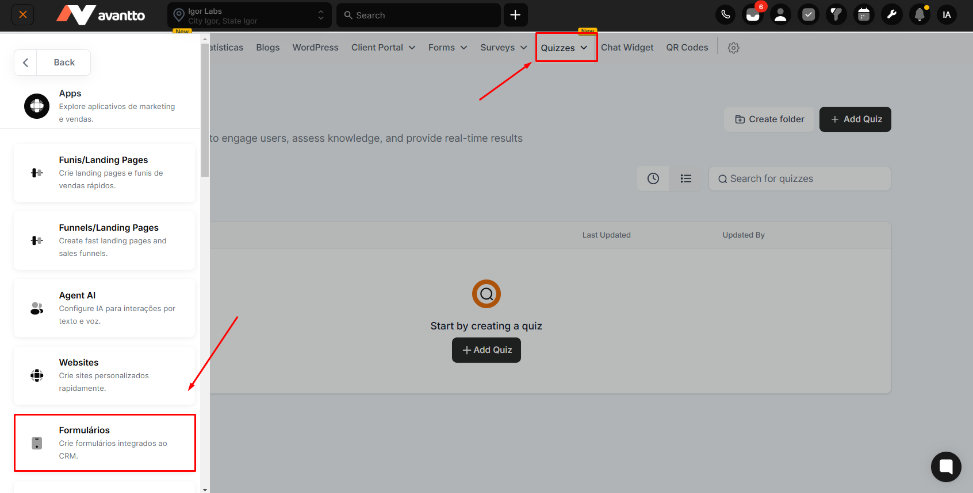The image size is (973, 493).
Task: Click the Add Quiz button in empty state
Action: pos(486,350)
